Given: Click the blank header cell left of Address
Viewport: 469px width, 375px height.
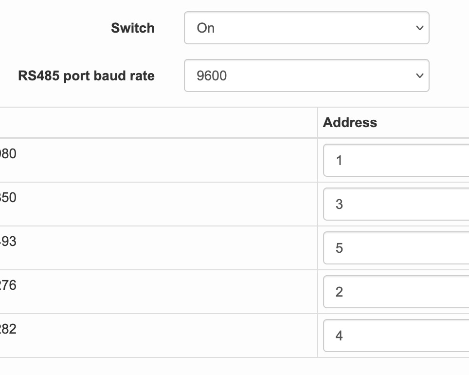Looking at the screenshot, I should [156, 122].
